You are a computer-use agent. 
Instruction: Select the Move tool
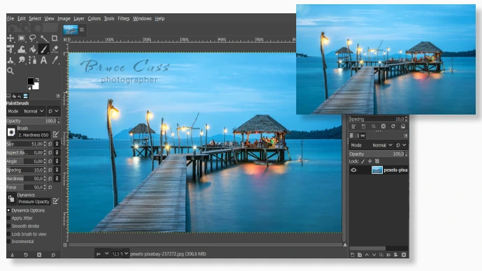pos(10,38)
